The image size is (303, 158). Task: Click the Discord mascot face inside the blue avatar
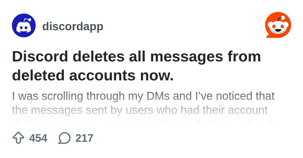point(24,28)
